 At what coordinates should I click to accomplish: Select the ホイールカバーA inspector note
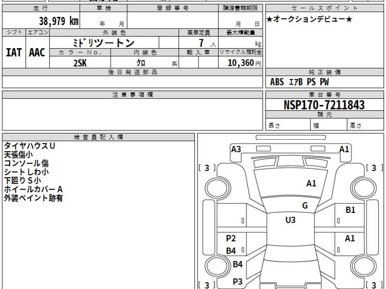pyautogui.click(x=33, y=189)
